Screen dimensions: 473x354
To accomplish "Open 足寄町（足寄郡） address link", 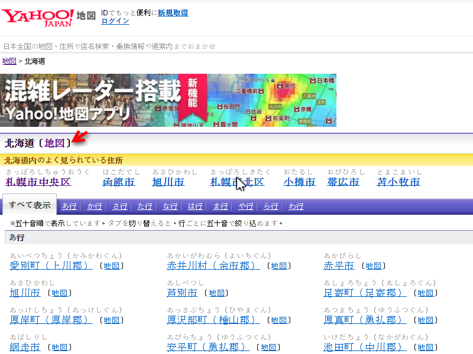I will pos(365,293).
